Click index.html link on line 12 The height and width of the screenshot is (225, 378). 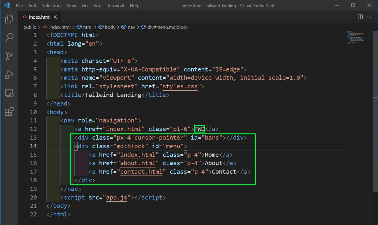(124, 129)
